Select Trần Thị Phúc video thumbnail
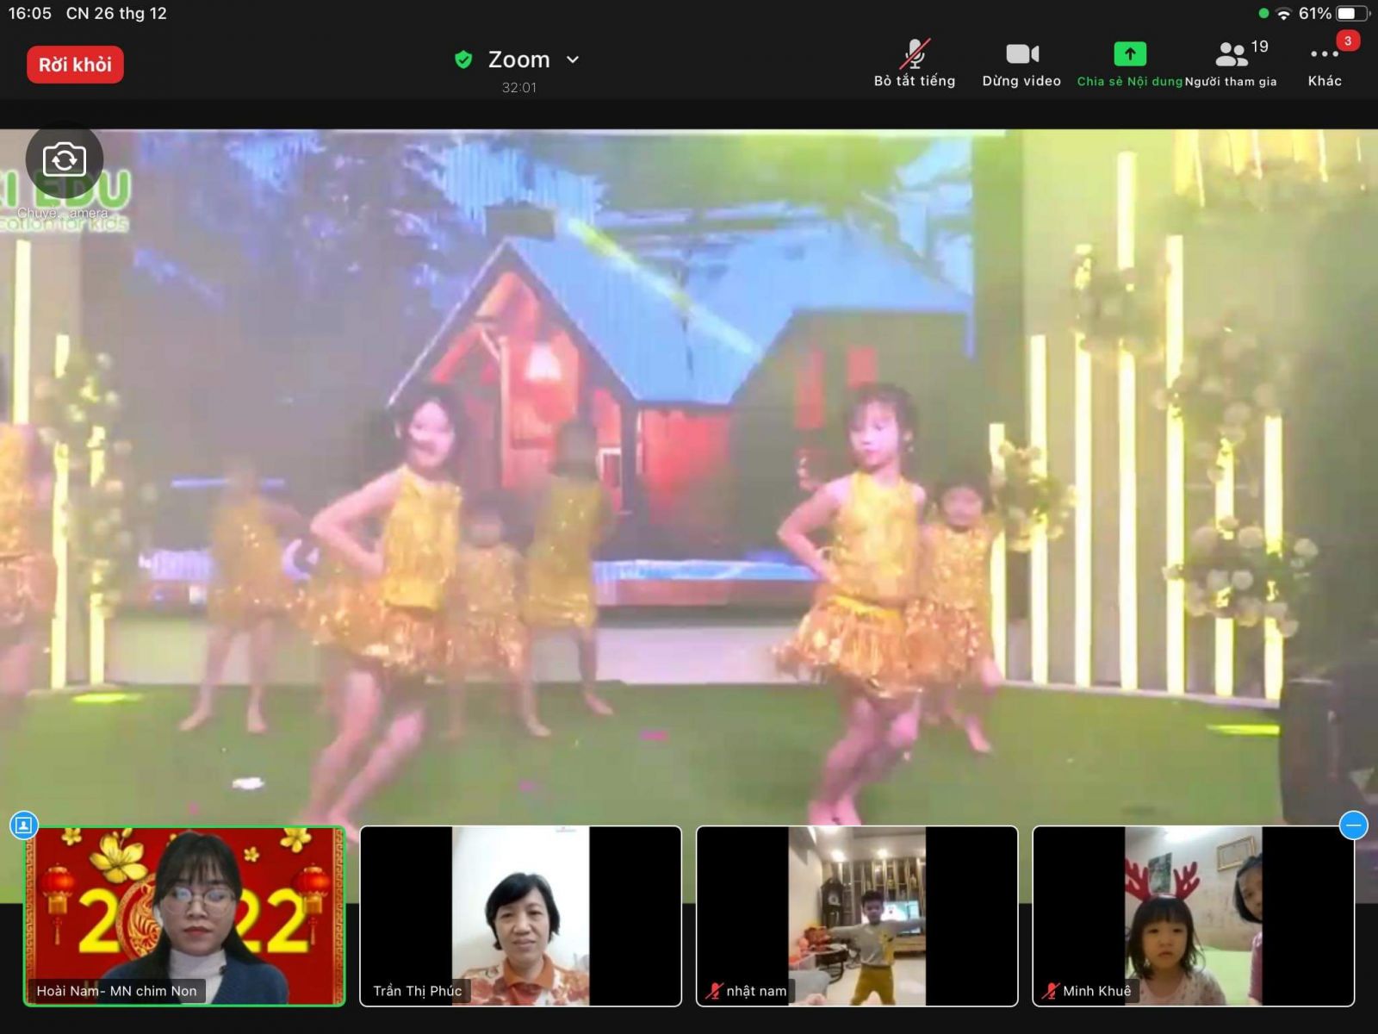 coord(520,915)
